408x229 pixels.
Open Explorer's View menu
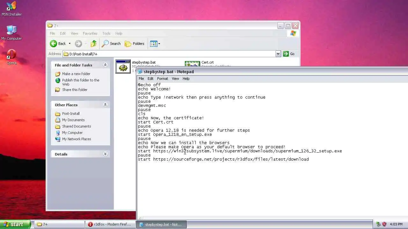click(x=74, y=33)
